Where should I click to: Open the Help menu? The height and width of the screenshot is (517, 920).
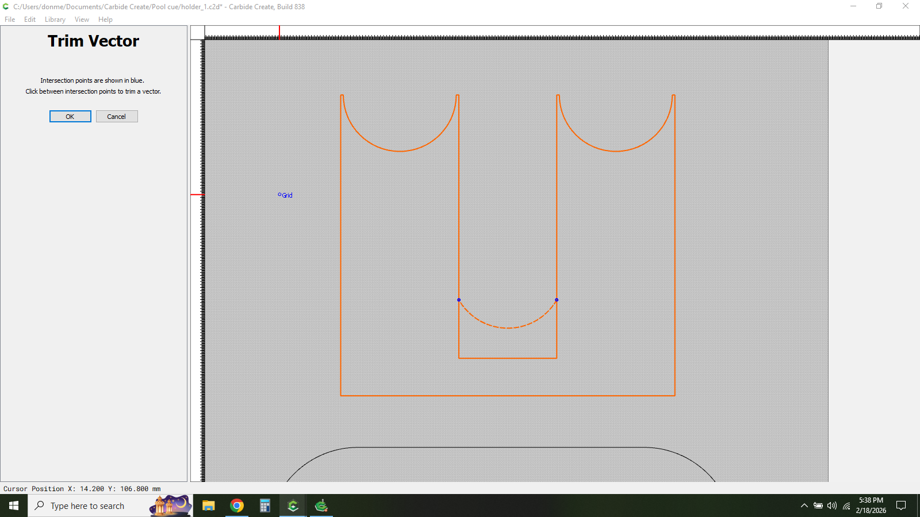coord(105,20)
